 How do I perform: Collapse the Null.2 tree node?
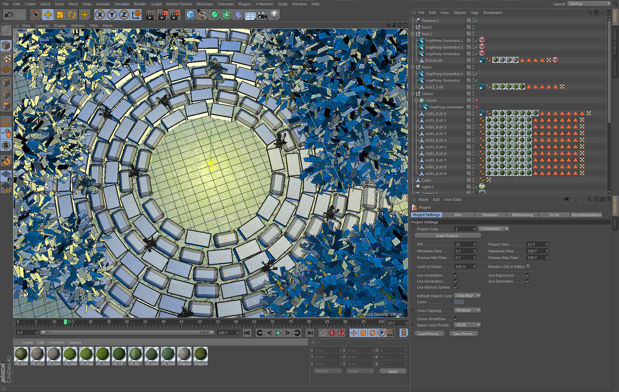tap(413, 34)
